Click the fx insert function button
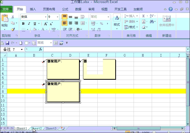 point(41,49)
